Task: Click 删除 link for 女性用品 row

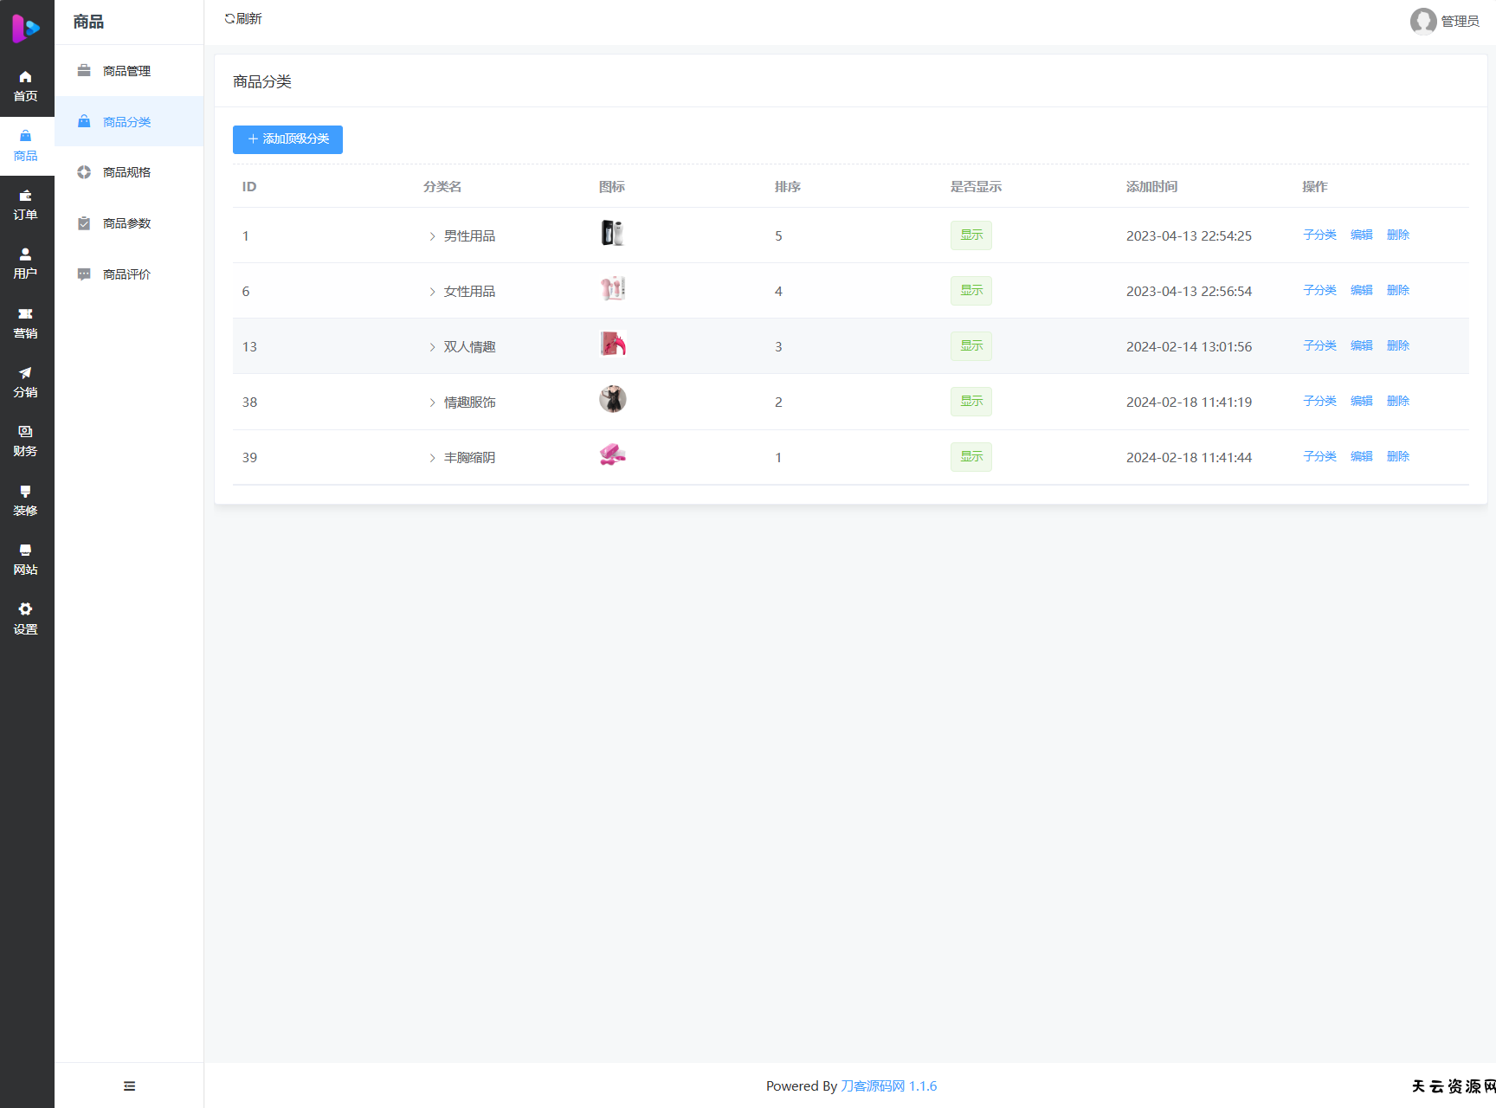Action: click(1397, 290)
